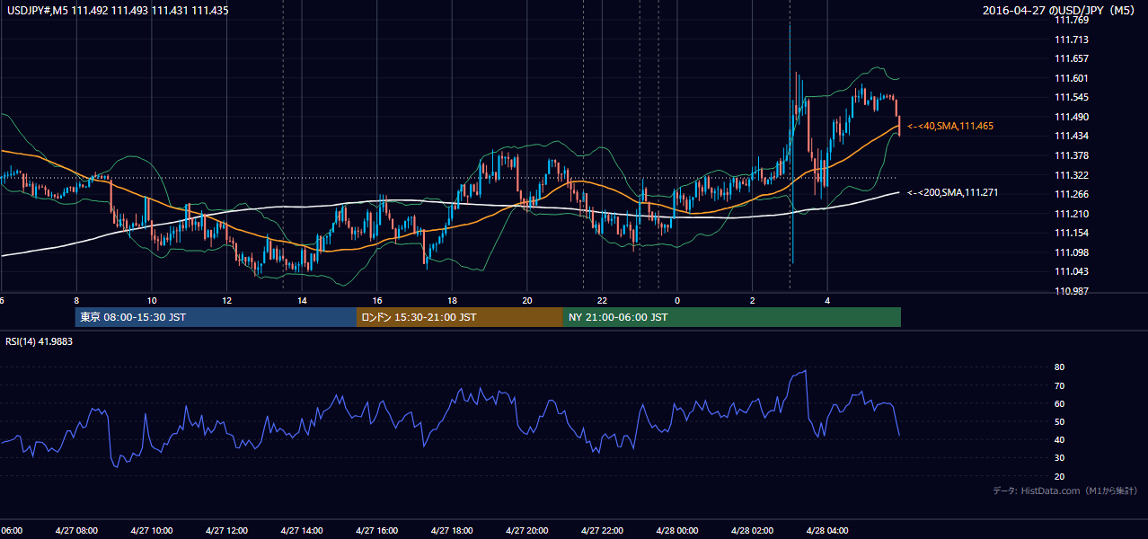This screenshot has width=1148, height=539.
Task: Click the RSI scale value 70
Action: point(1059,385)
